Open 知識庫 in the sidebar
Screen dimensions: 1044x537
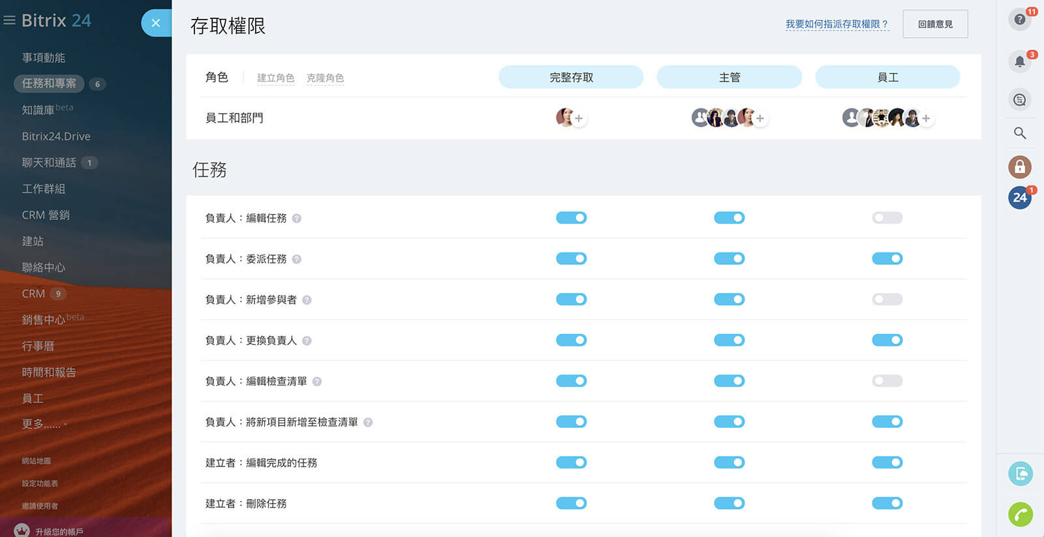[x=38, y=110]
